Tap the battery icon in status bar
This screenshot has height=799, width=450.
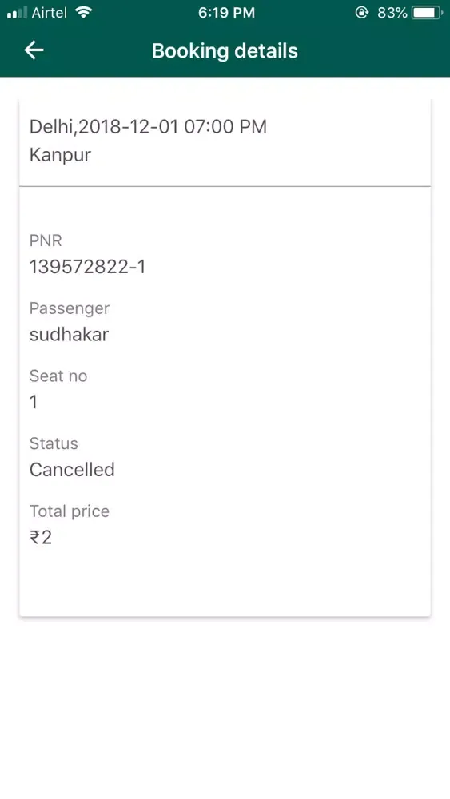[x=427, y=13]
